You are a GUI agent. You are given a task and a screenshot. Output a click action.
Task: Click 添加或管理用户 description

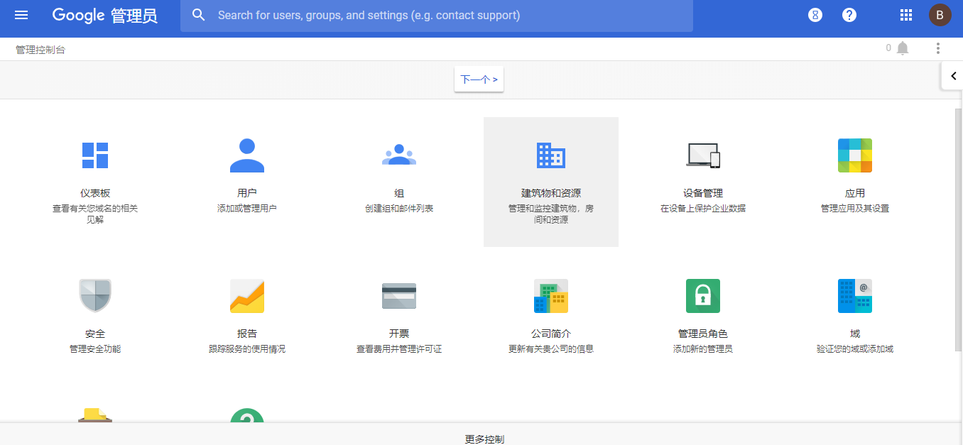pyautogui.click(x=247, y=209)
